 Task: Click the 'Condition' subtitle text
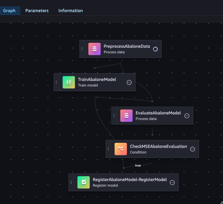pos(138,152)
